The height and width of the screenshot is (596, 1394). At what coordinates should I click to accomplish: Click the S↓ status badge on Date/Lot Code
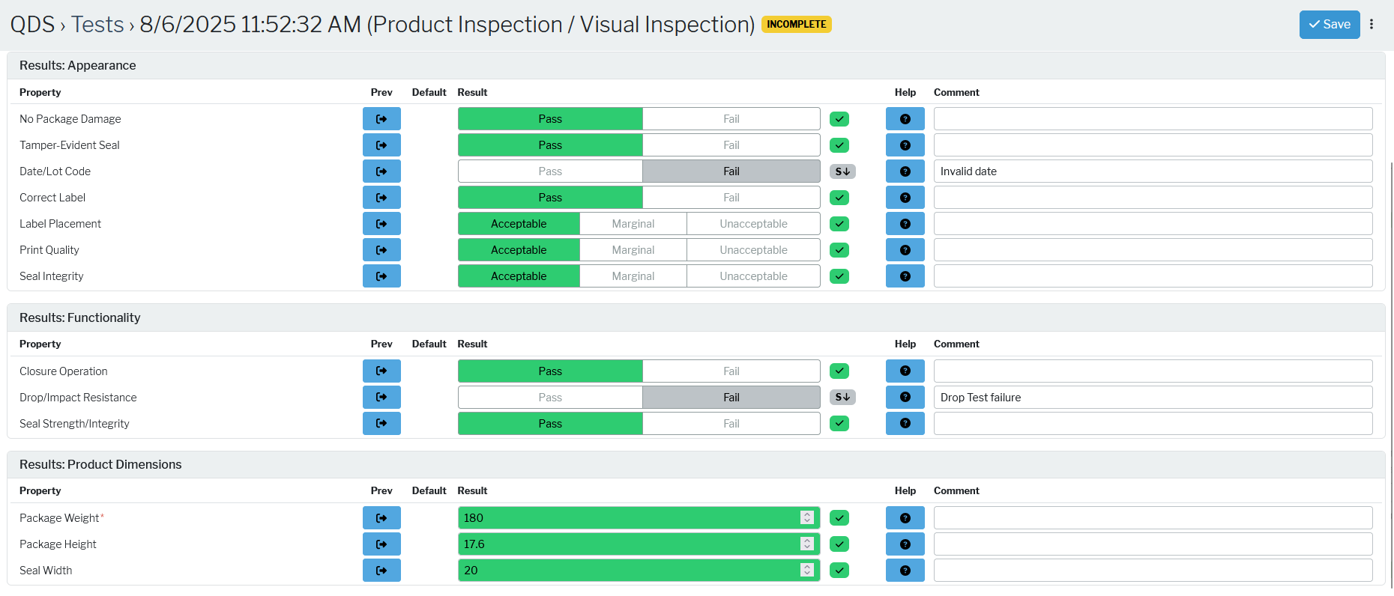click(x=842, y=171)
